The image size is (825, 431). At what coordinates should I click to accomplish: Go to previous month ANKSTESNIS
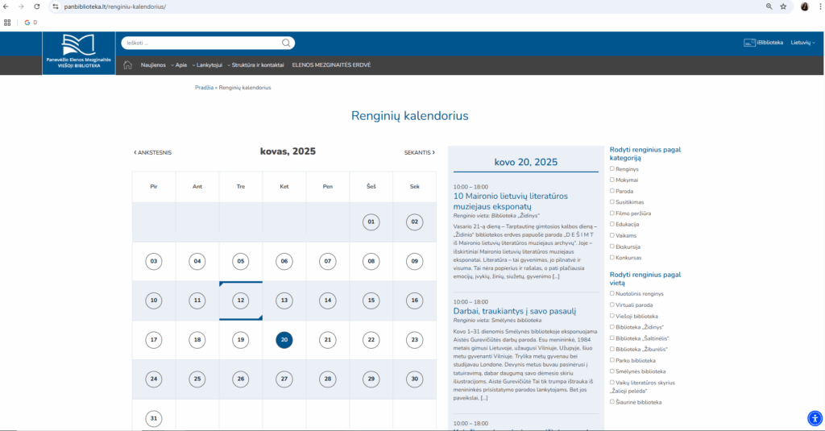click(x=152, y=152)
